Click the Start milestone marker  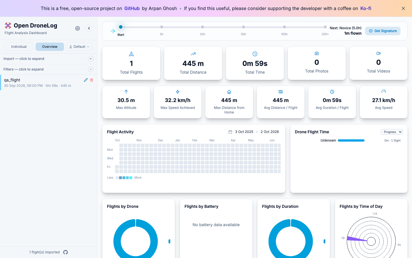(121, 27)
